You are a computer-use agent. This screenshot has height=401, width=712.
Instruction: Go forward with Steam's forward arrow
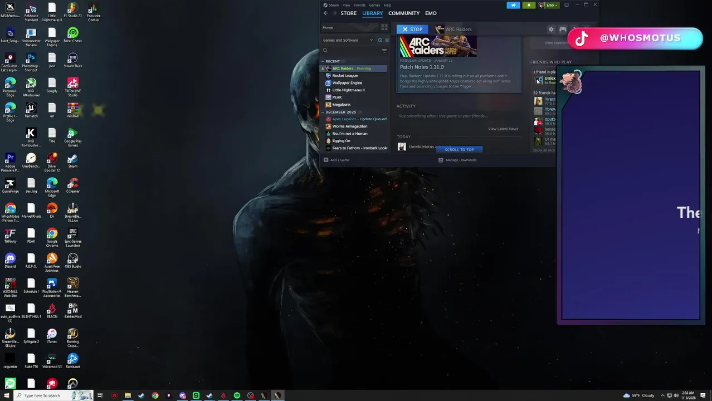[x=334, y=13]
